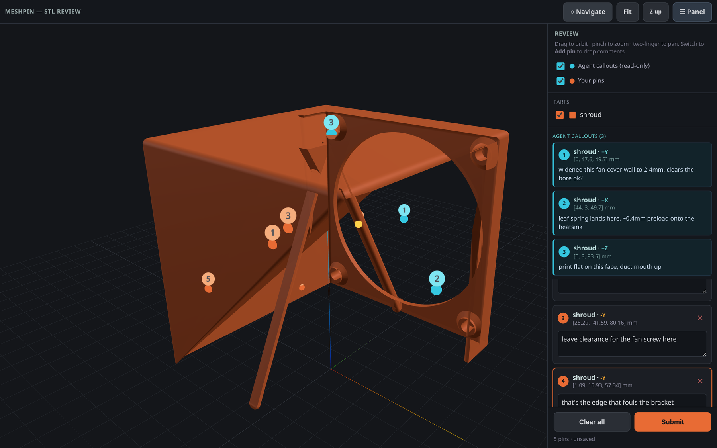
Task: Click cyan badge 2 in agent callouts
Action: coord(564,203)
